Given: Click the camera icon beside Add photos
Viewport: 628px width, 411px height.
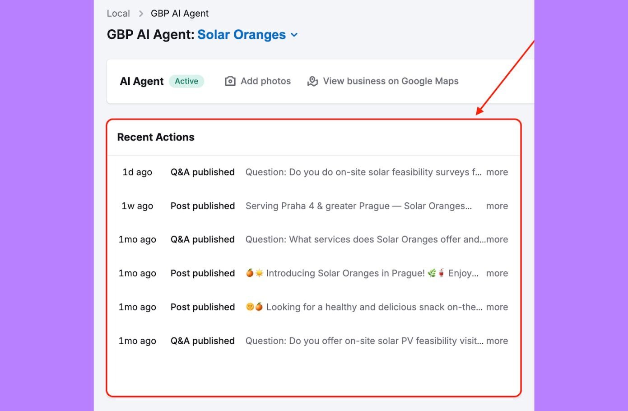Looking at the screenshot, I should (x=230, y=81).
